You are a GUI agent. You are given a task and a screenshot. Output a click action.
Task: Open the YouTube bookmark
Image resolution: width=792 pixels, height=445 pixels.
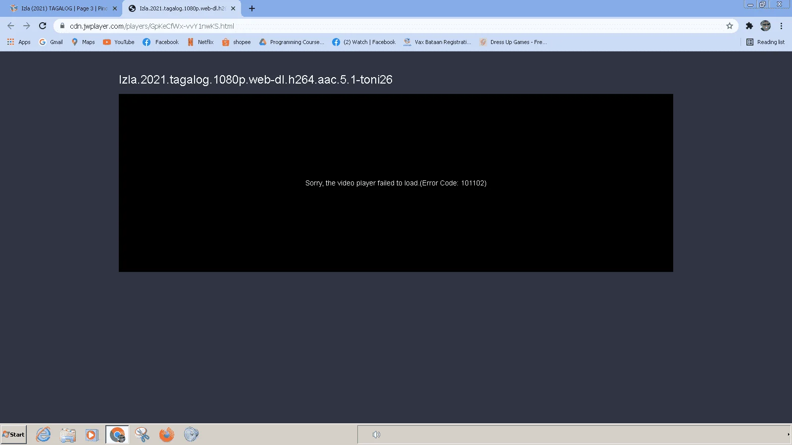point(119,42)
